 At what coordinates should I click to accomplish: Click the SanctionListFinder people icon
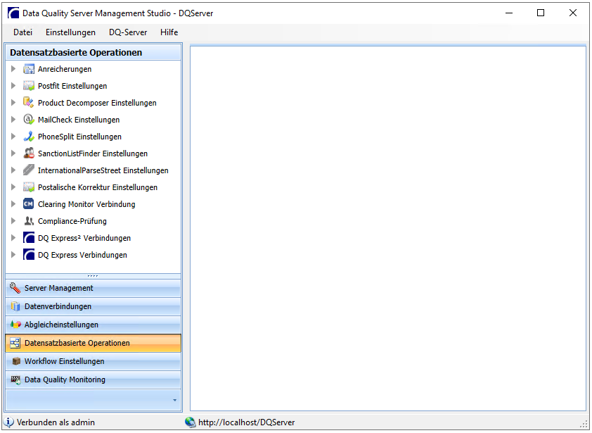tap(29, 153)
